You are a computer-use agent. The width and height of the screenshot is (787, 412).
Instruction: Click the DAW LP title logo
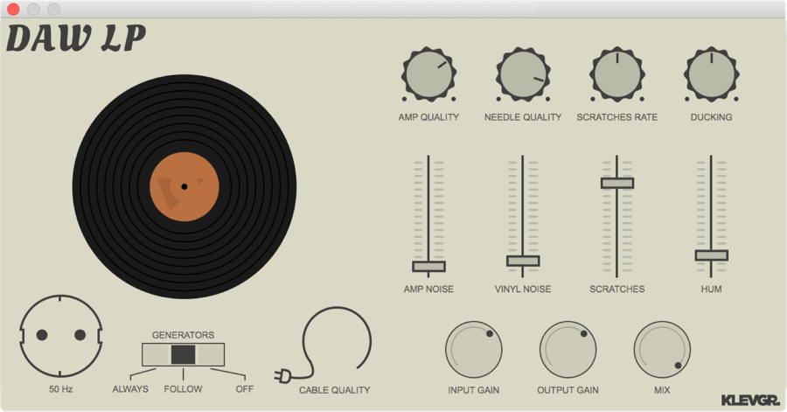click(x=76, y=39)
